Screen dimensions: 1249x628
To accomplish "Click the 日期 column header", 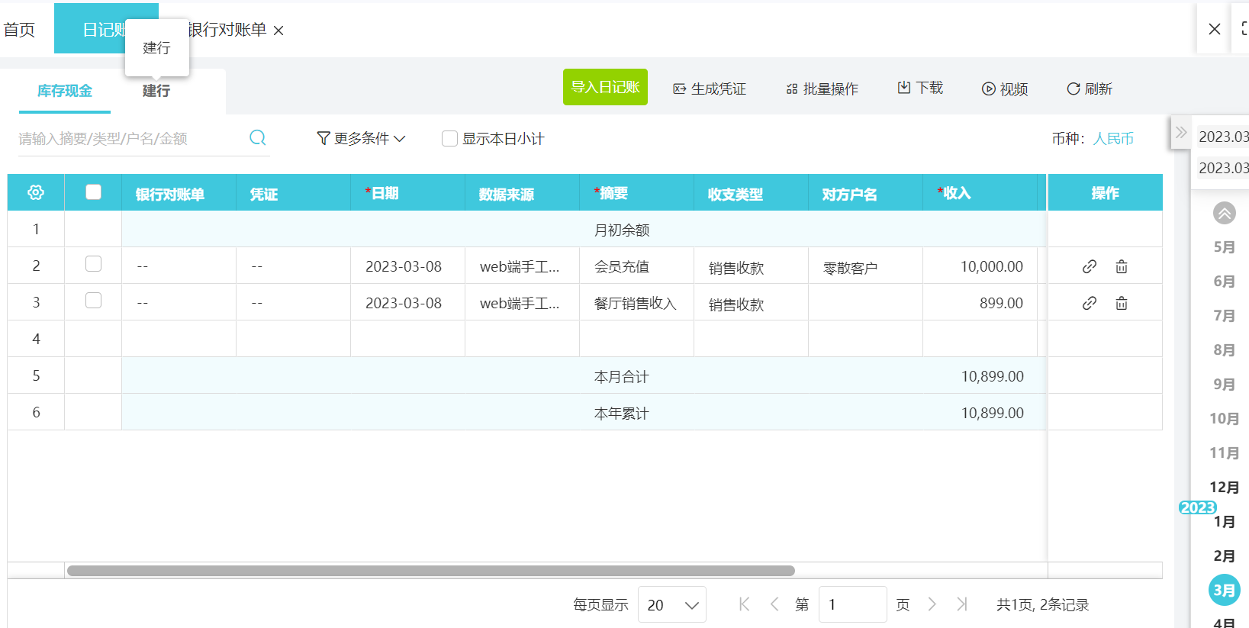I will [408, 192].
